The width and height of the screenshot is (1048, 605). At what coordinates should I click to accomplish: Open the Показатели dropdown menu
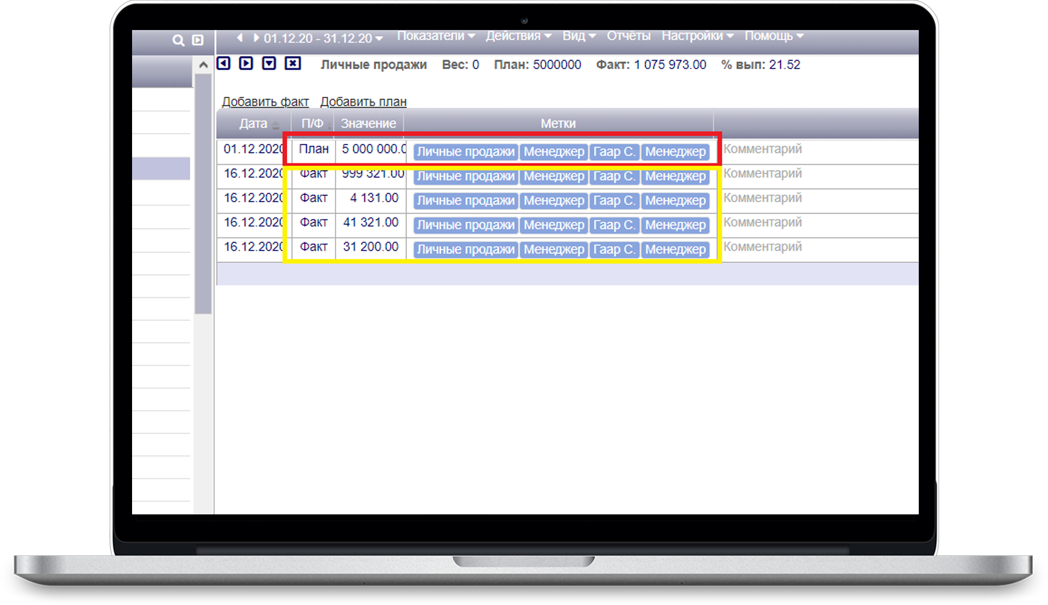point(435,36)
